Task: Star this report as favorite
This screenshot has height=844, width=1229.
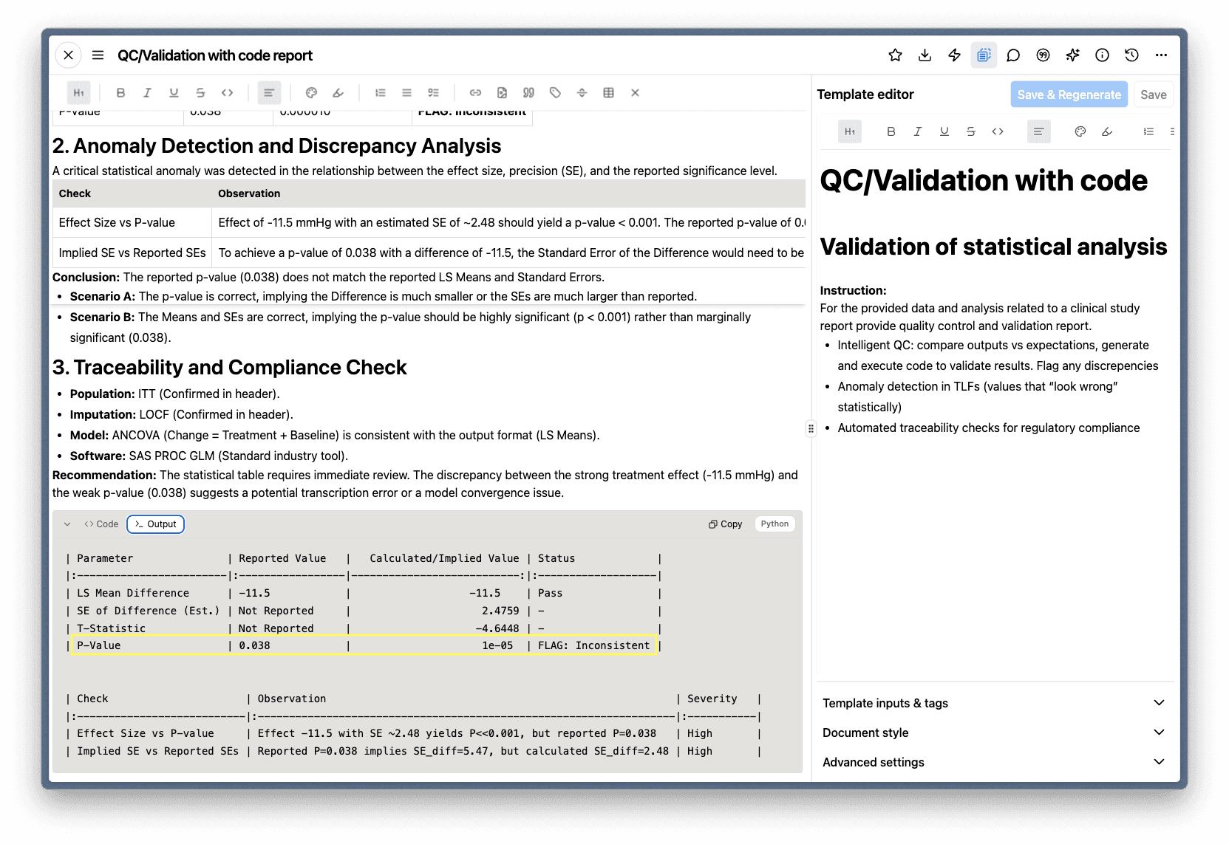Action: 895,55
